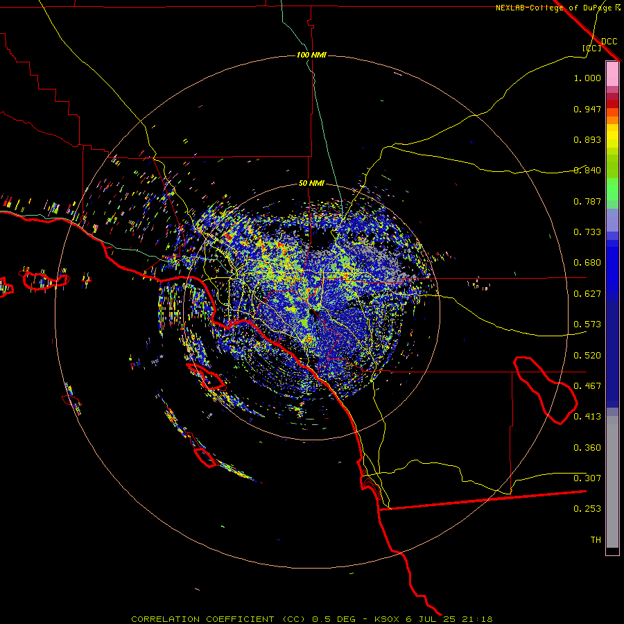
Task: Click the Salton Sea outline on the map
Action: [545, 390]
